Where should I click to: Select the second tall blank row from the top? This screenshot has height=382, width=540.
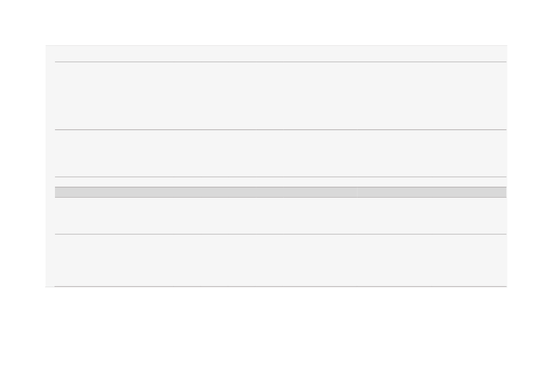coord(281,153)
